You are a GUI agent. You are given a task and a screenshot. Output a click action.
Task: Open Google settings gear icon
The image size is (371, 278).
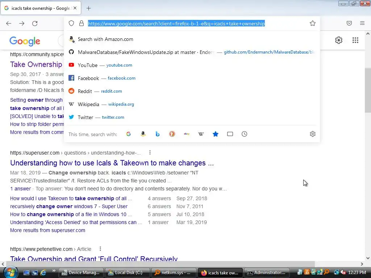339,40
